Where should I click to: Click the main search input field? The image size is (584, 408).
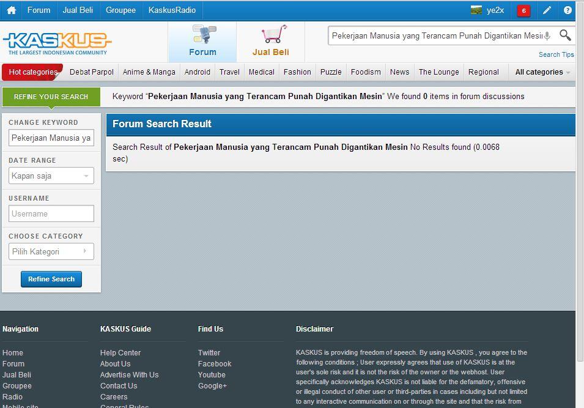point(436,35)
